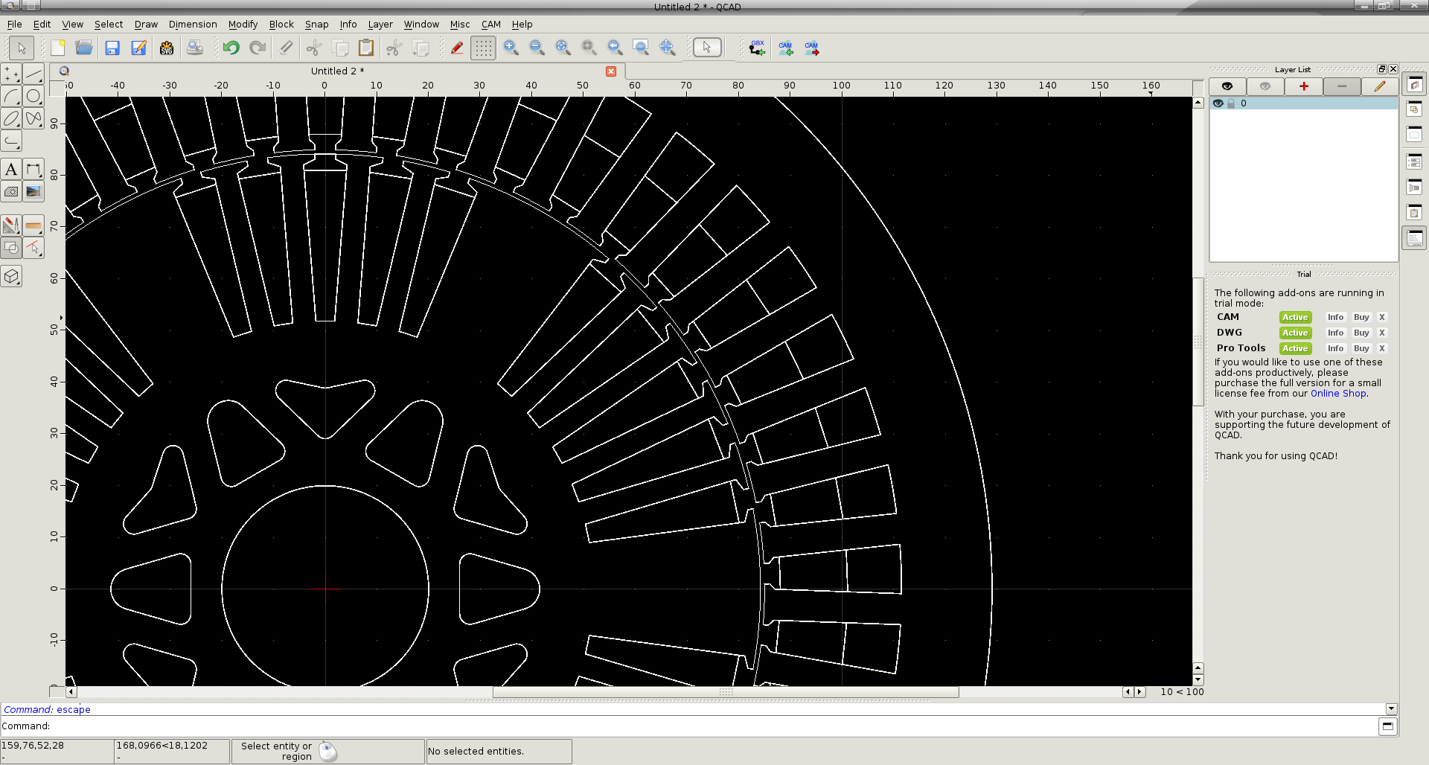This screenshot has height=765, width=1429.
Task: Select the Line drawing tool
Action: tap(33, 74)
